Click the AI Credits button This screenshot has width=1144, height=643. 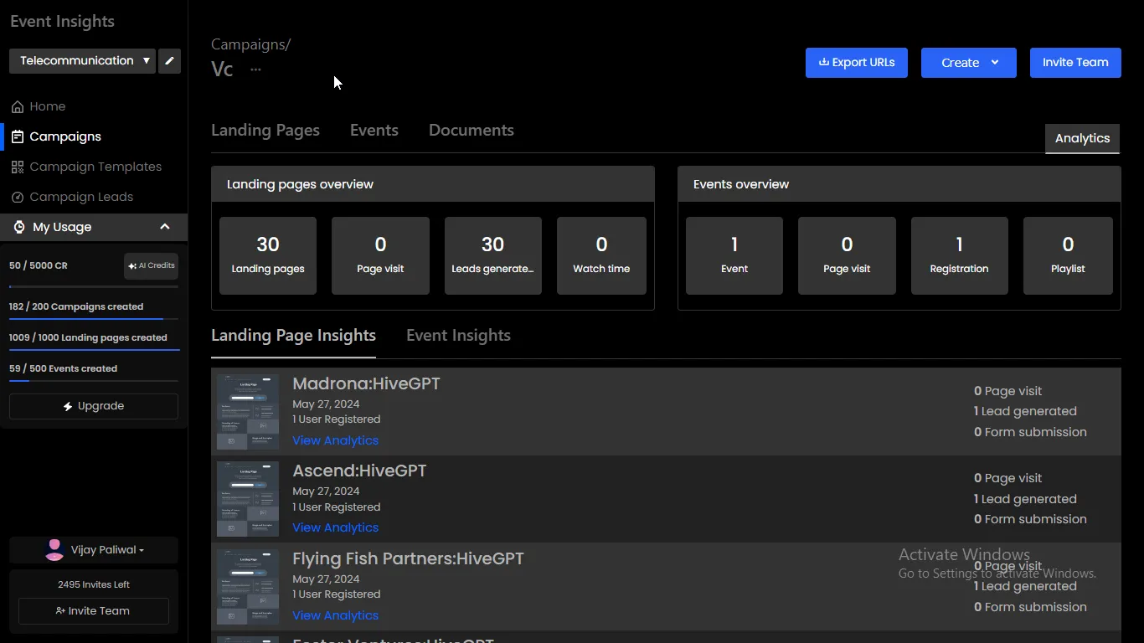(151, 266)
